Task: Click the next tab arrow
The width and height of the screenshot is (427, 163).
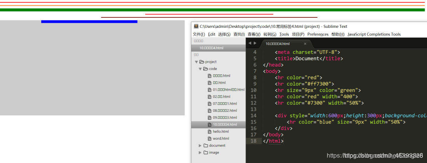Action: [x=255, y=43]
